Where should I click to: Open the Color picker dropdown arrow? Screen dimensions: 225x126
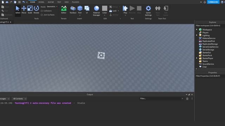[105, 15]
